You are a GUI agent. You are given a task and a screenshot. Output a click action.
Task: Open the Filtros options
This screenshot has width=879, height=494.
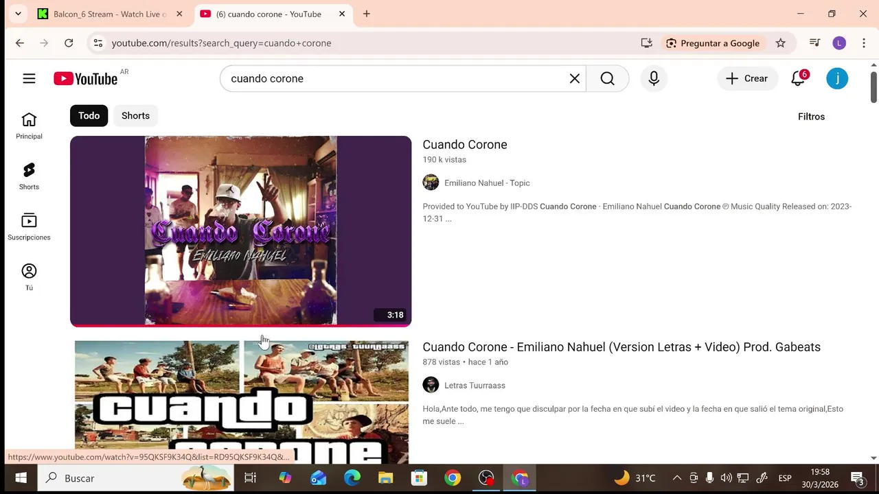click(811, 117)
